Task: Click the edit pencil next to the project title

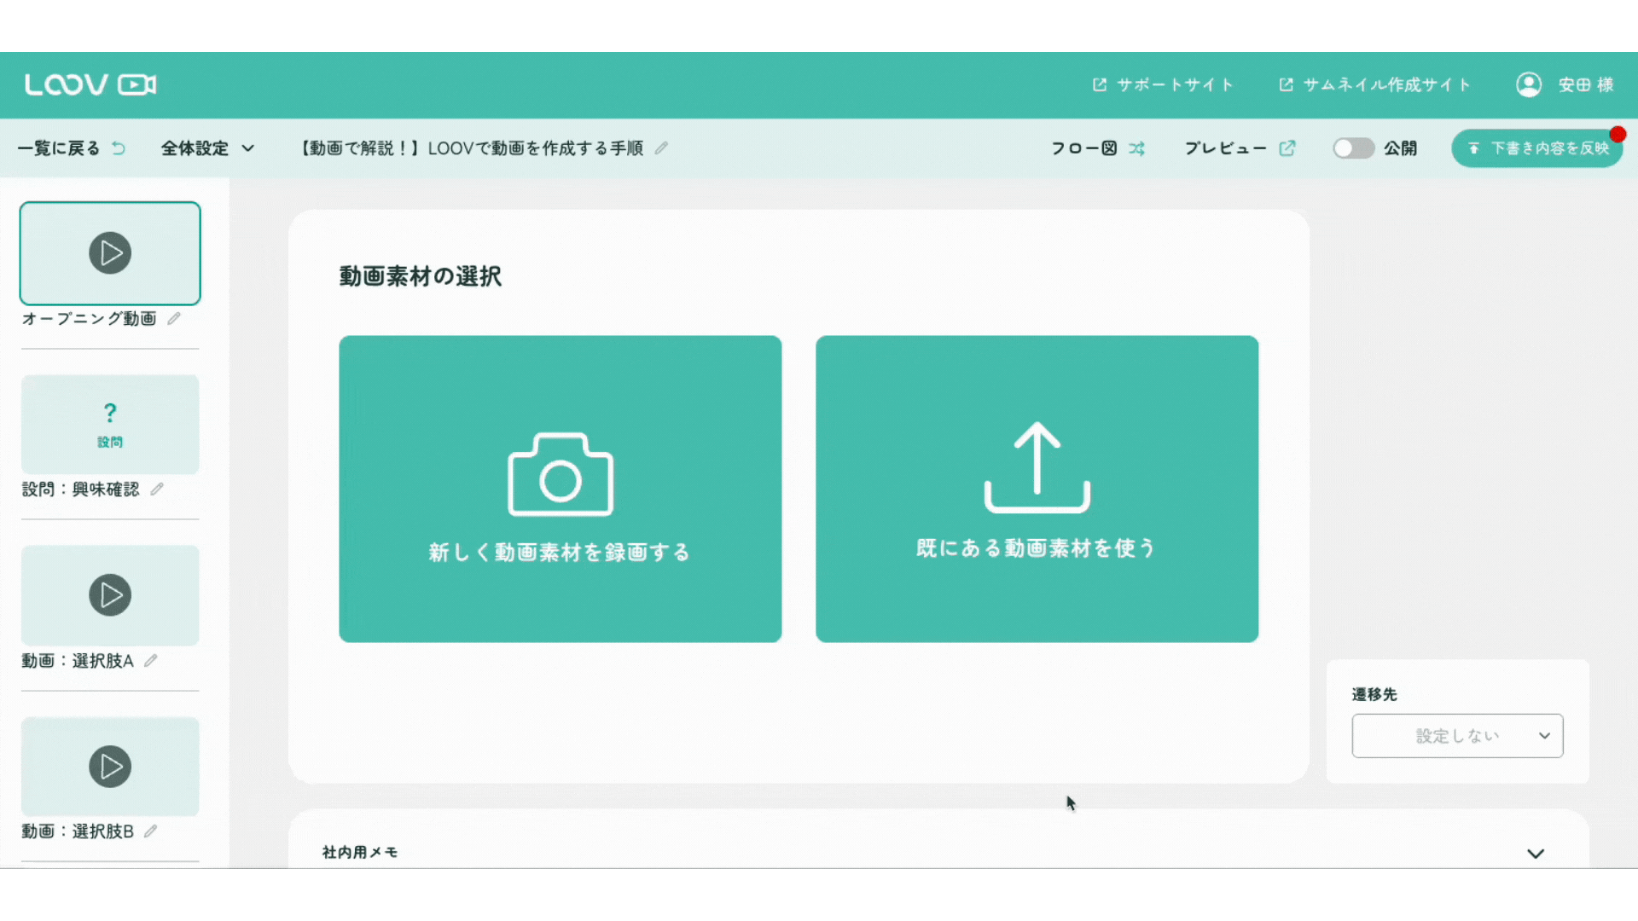Action: point(660,148)
